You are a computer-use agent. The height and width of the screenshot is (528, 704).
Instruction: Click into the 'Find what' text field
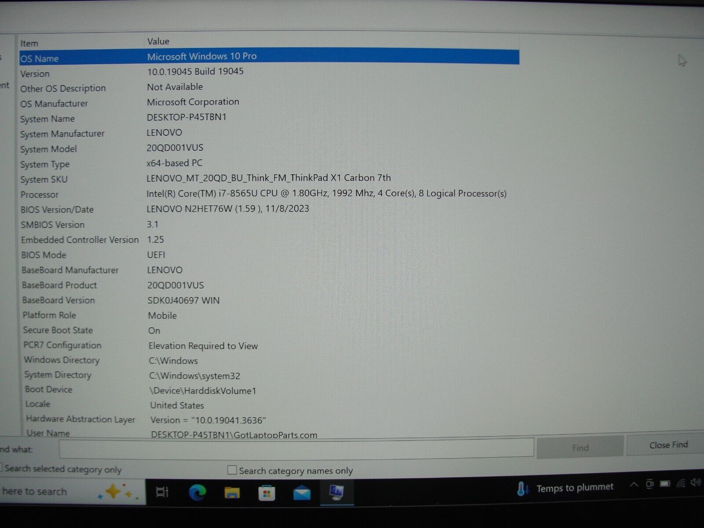tap(296, 449)
